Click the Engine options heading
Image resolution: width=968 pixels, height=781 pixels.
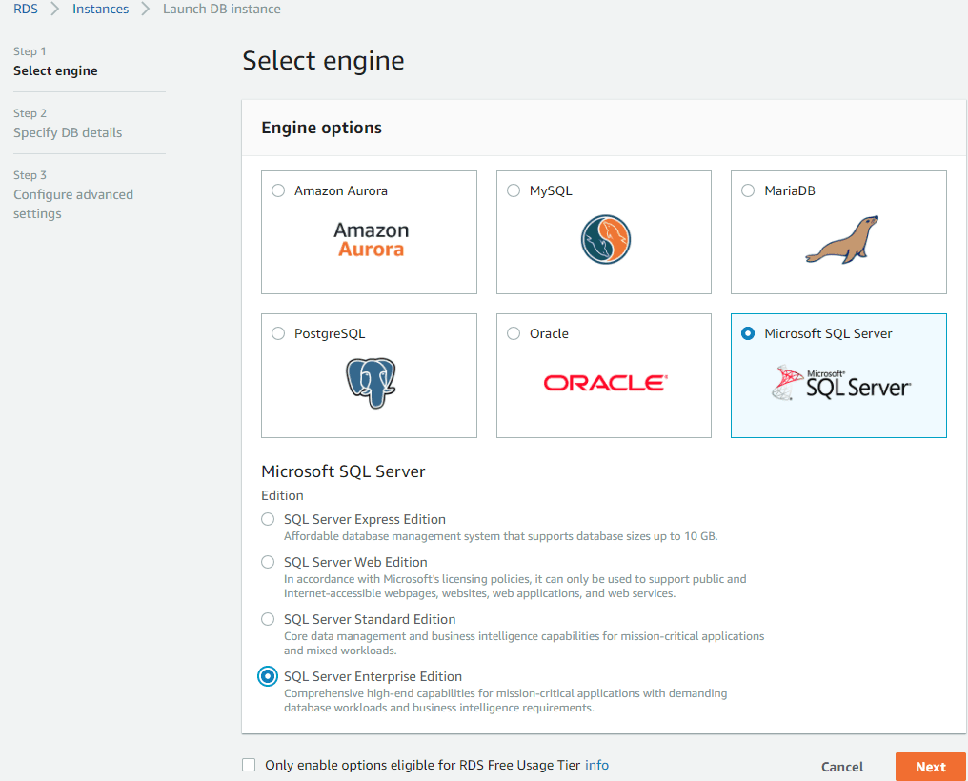[x=322, y=128]
